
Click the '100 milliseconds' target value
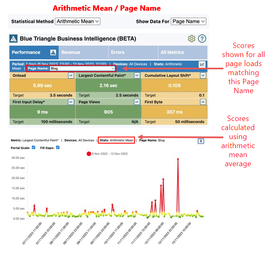[57, 122]
